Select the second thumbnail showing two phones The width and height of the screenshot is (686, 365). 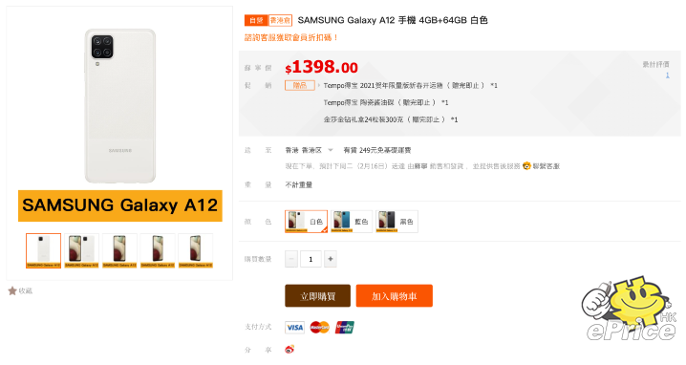point(81,250)
